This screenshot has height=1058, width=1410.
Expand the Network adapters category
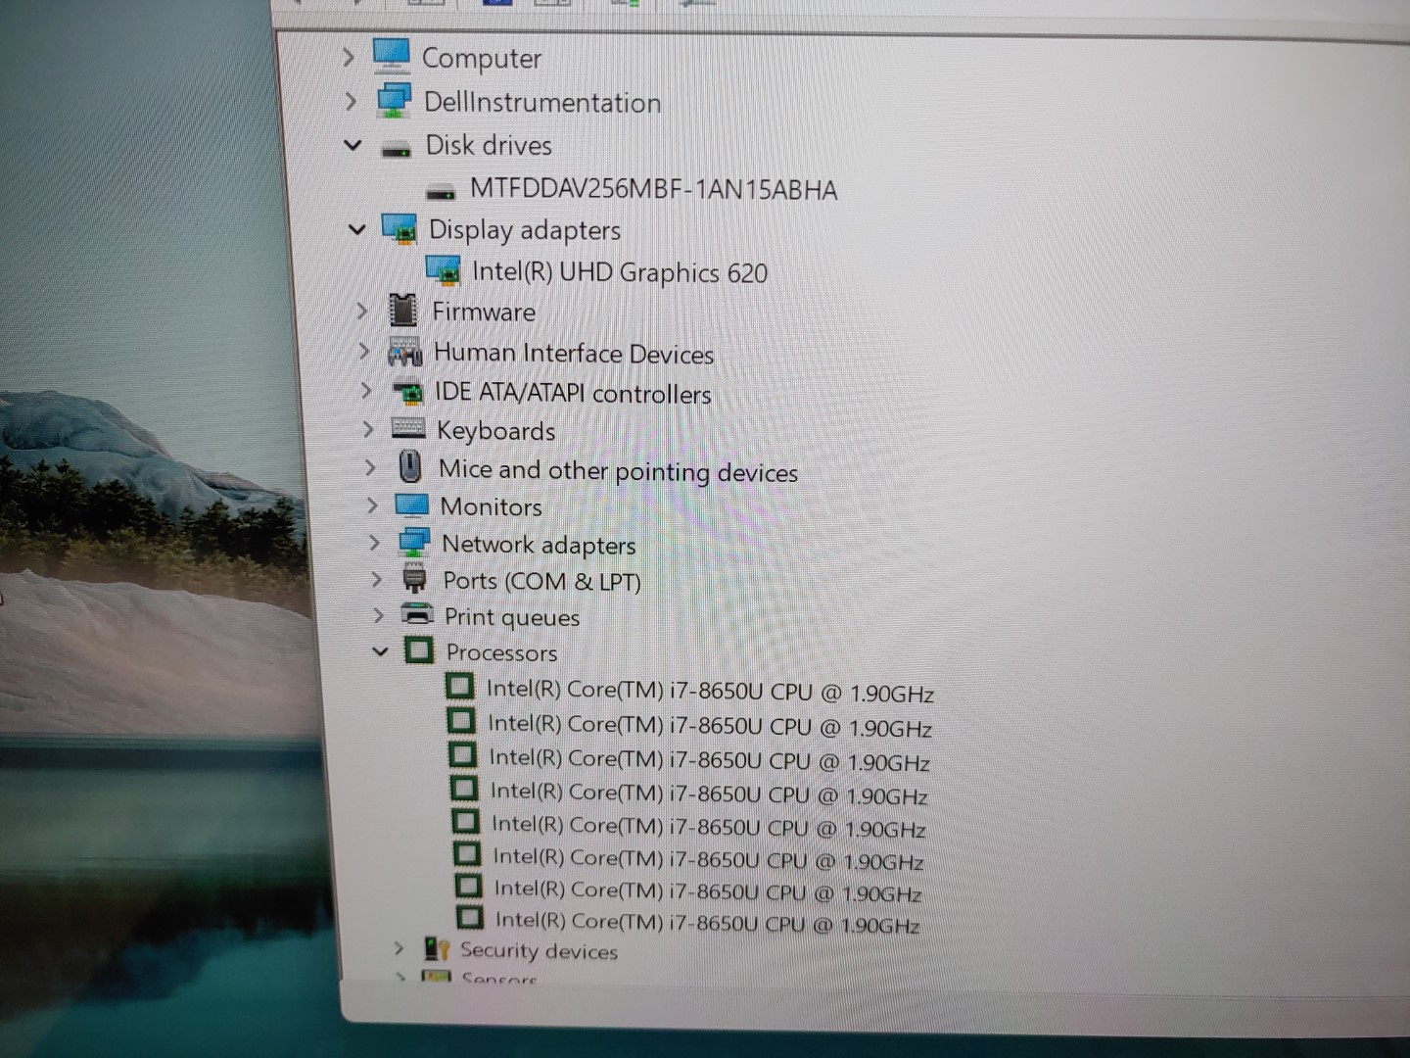[374, 543]
